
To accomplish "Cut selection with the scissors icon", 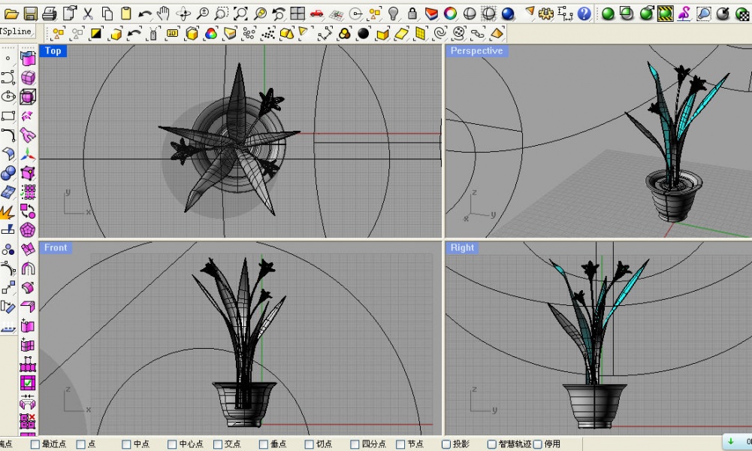I will 88,14.
